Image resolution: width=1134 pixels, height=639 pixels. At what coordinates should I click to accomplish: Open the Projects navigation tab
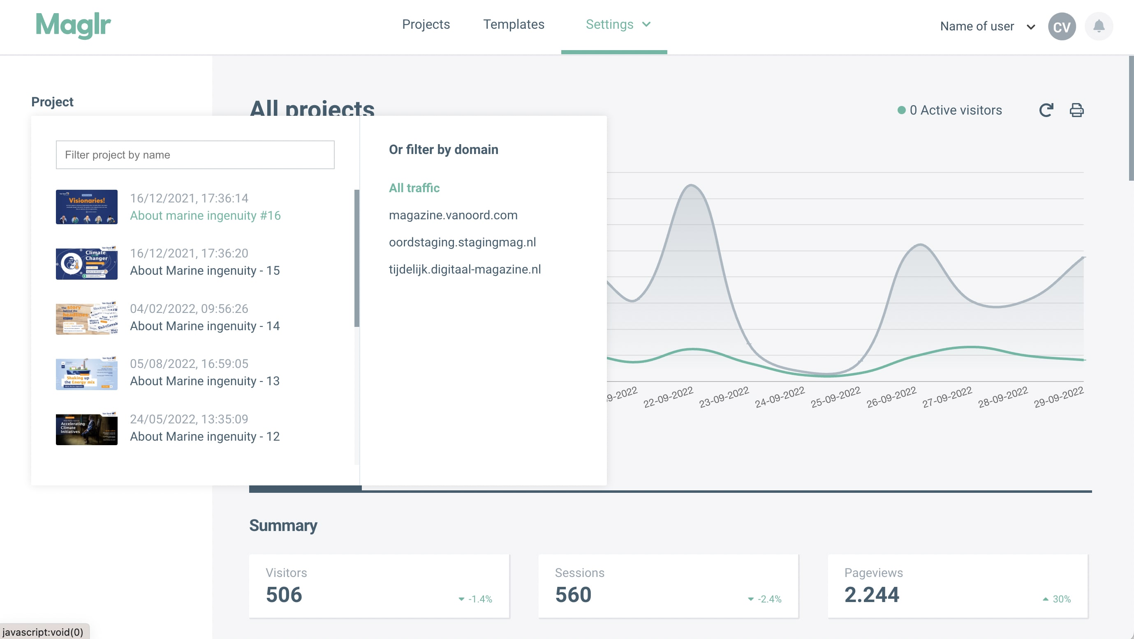tap(426, 24)
